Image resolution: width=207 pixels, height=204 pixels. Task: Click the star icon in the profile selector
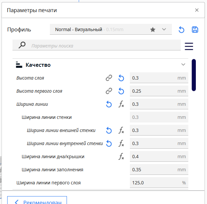click(x=153, y=29)
